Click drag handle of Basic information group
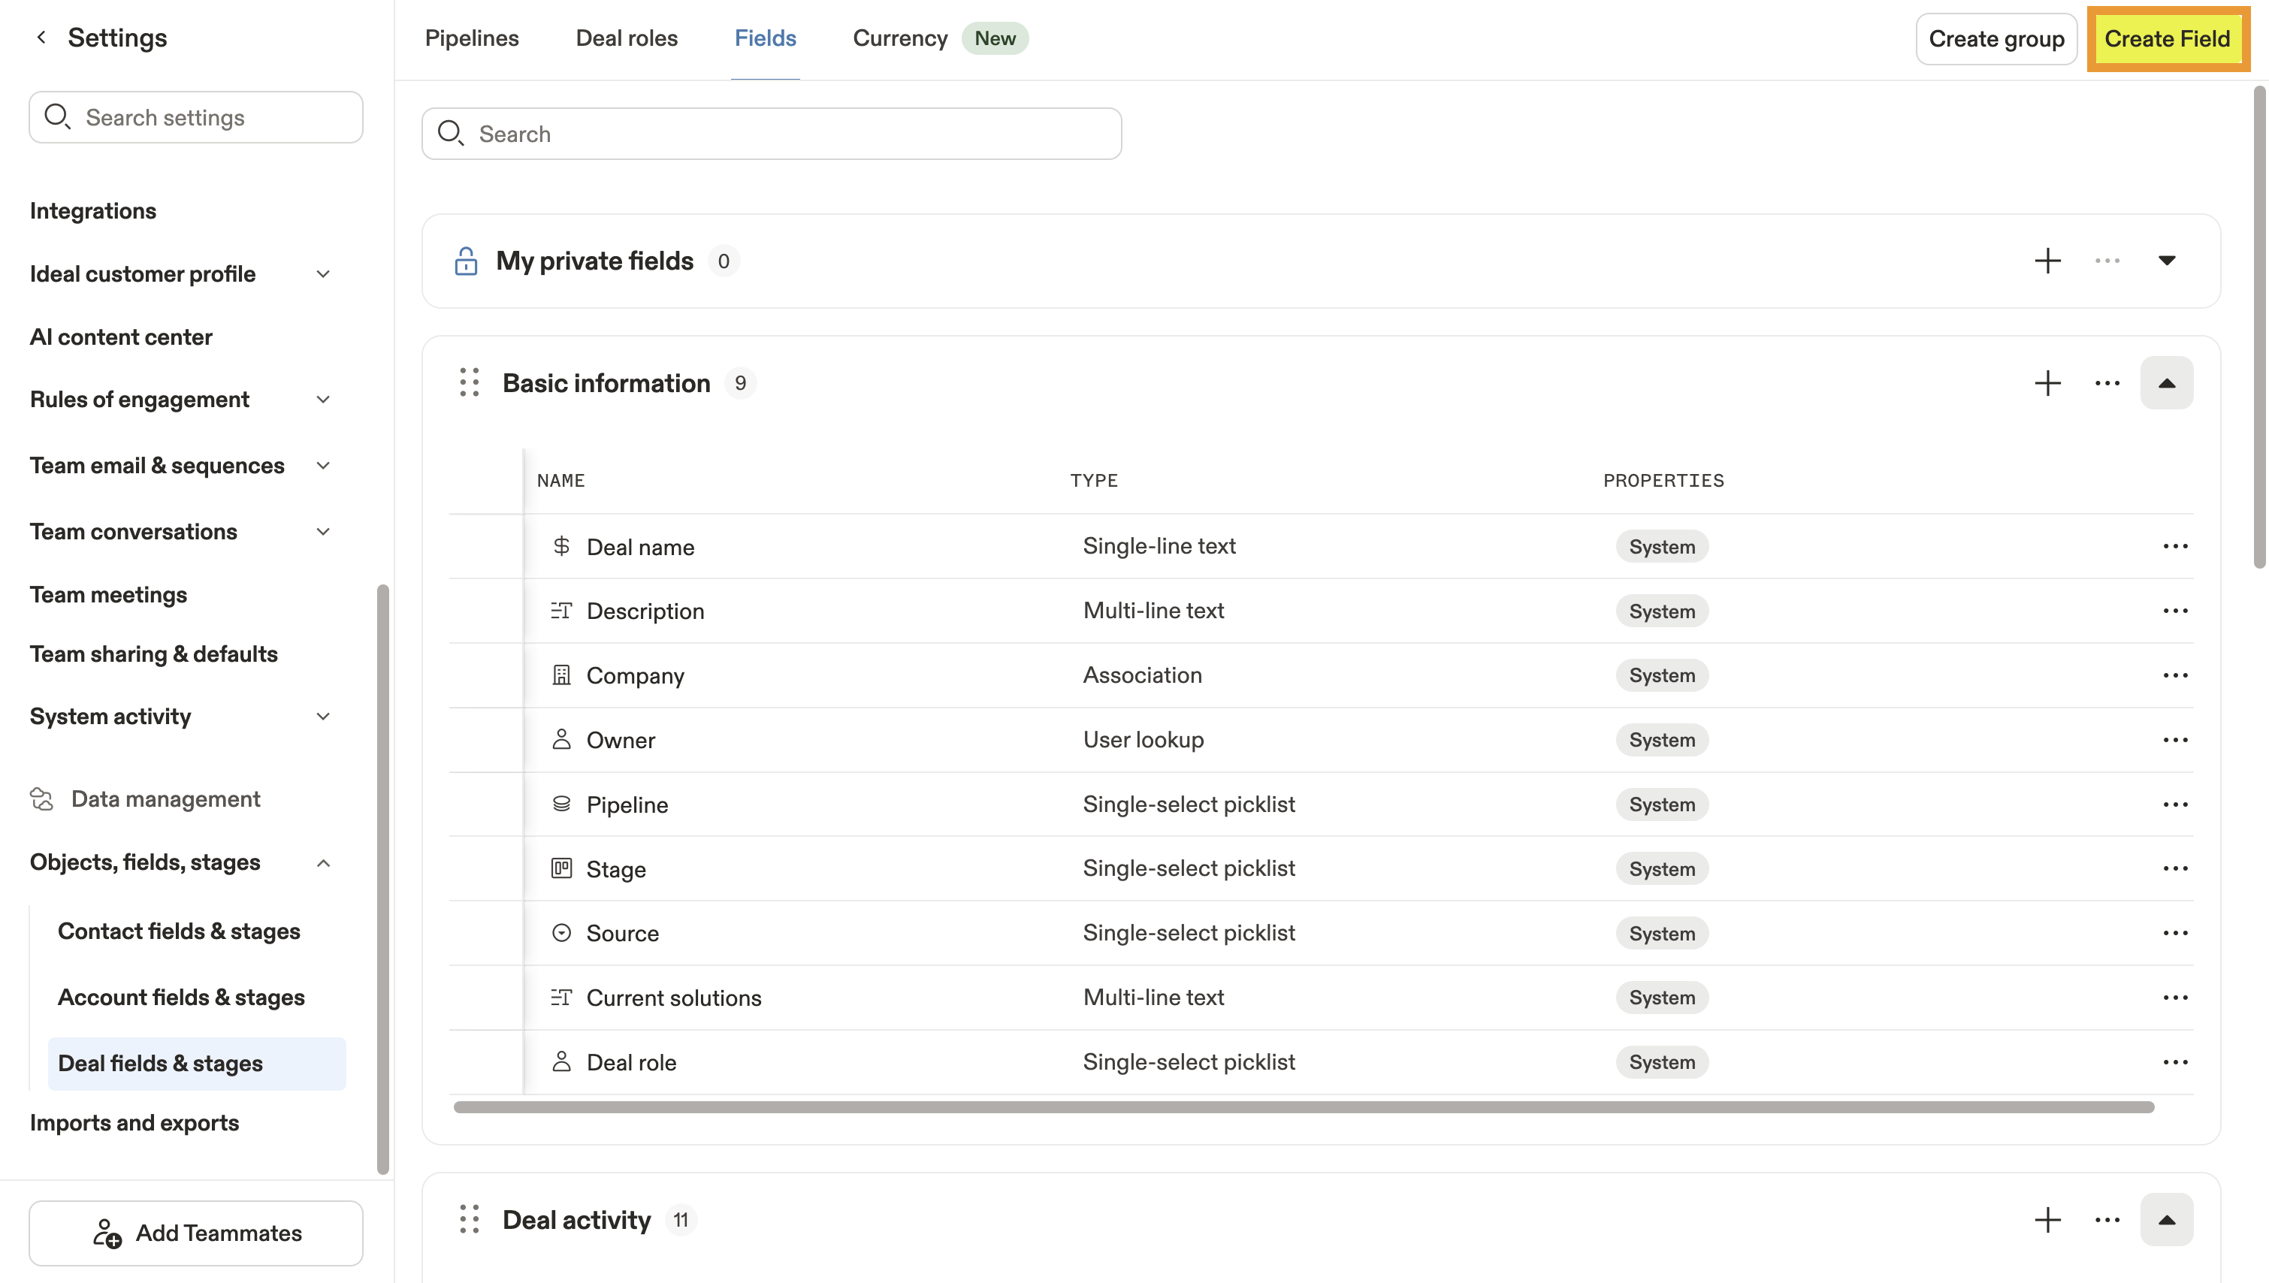The image size is (2269, 1283). 469,383
